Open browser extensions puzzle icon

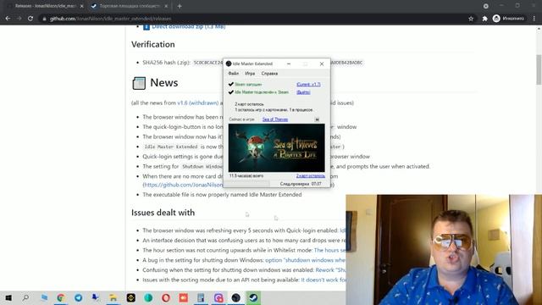coord(484,19)
